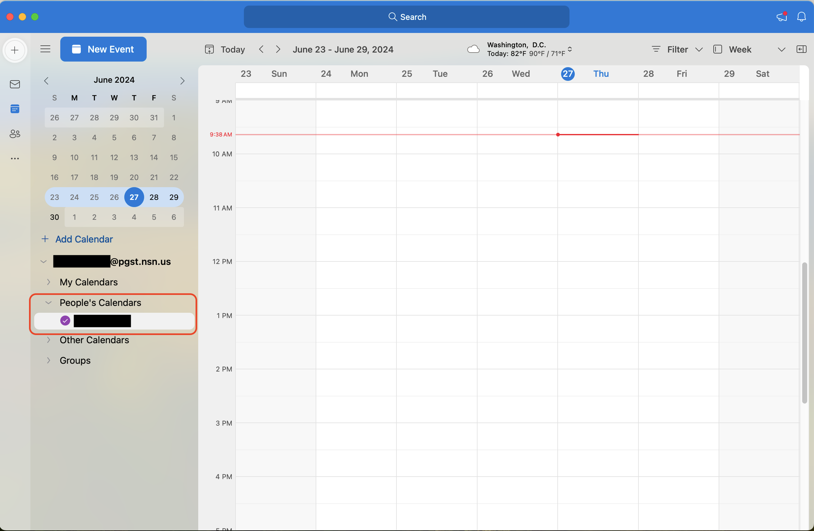Image resolution: width=814 pixels, height=531 pixels.
Task: Click the round plus compose button
Action: [x=15, y=50]
